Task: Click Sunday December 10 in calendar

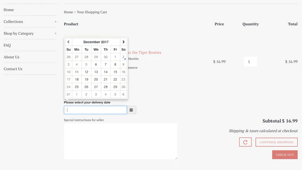Action: point(68,72)
